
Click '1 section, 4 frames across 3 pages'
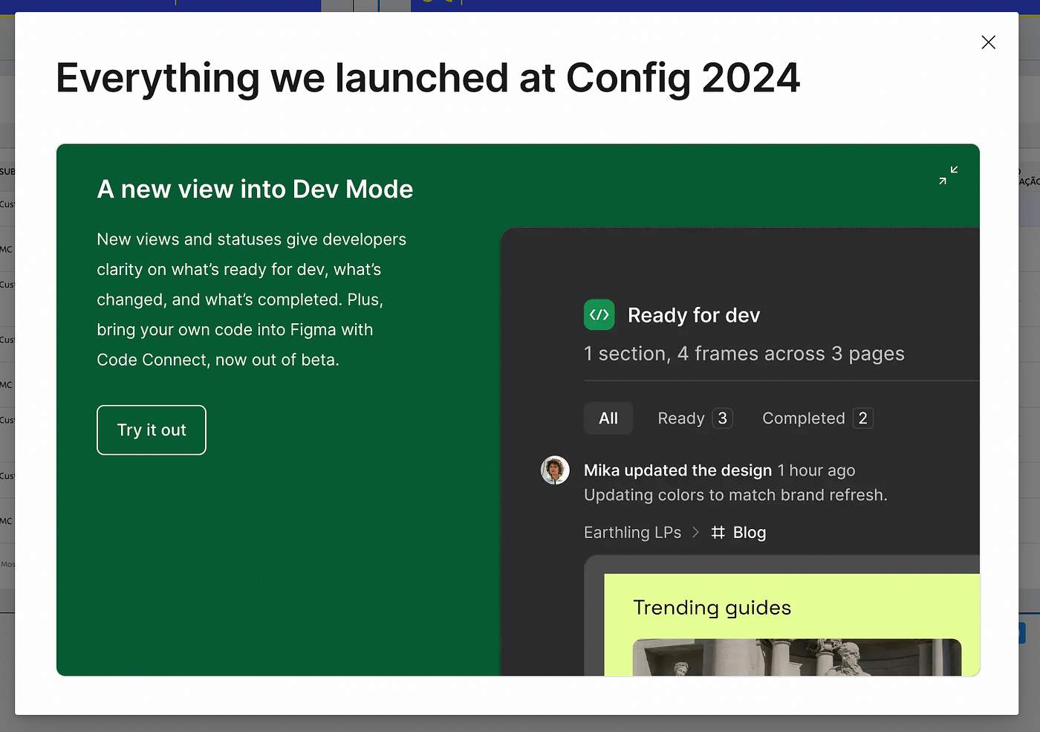[744, 354]
